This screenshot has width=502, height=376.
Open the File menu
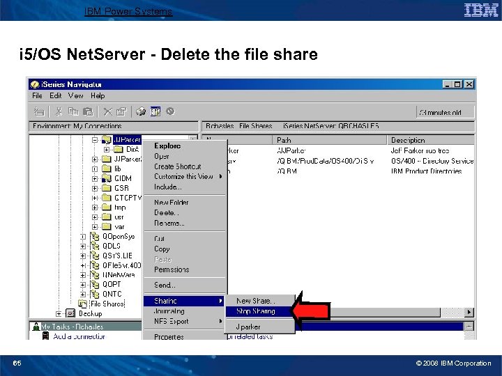pos(37,95)
